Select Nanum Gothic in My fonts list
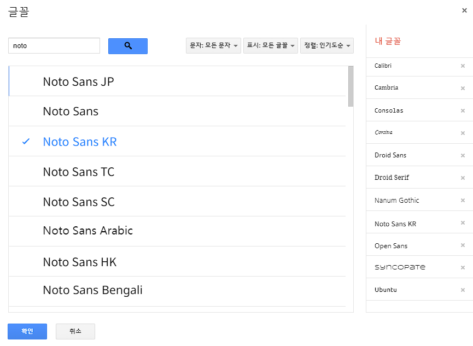 coord(396,200)
